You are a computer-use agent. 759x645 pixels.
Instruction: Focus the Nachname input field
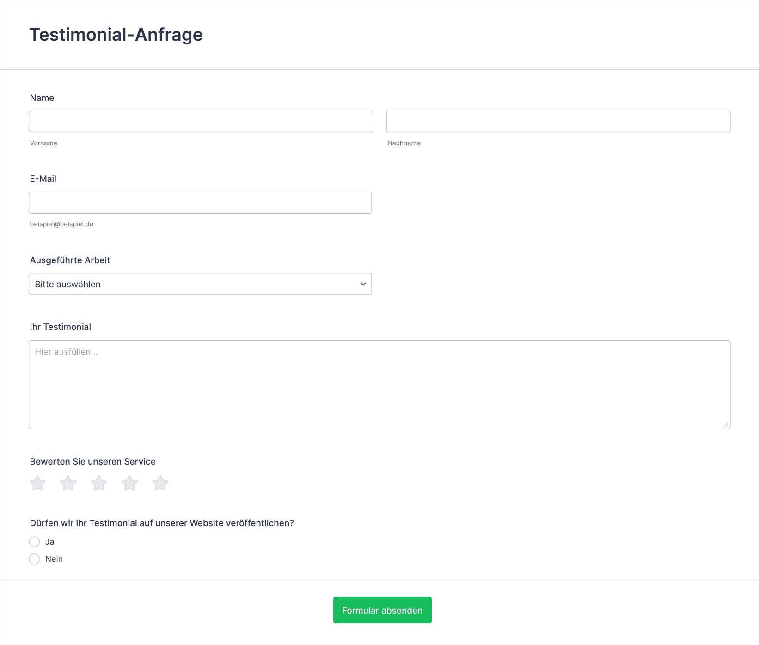tap(558, 122)
